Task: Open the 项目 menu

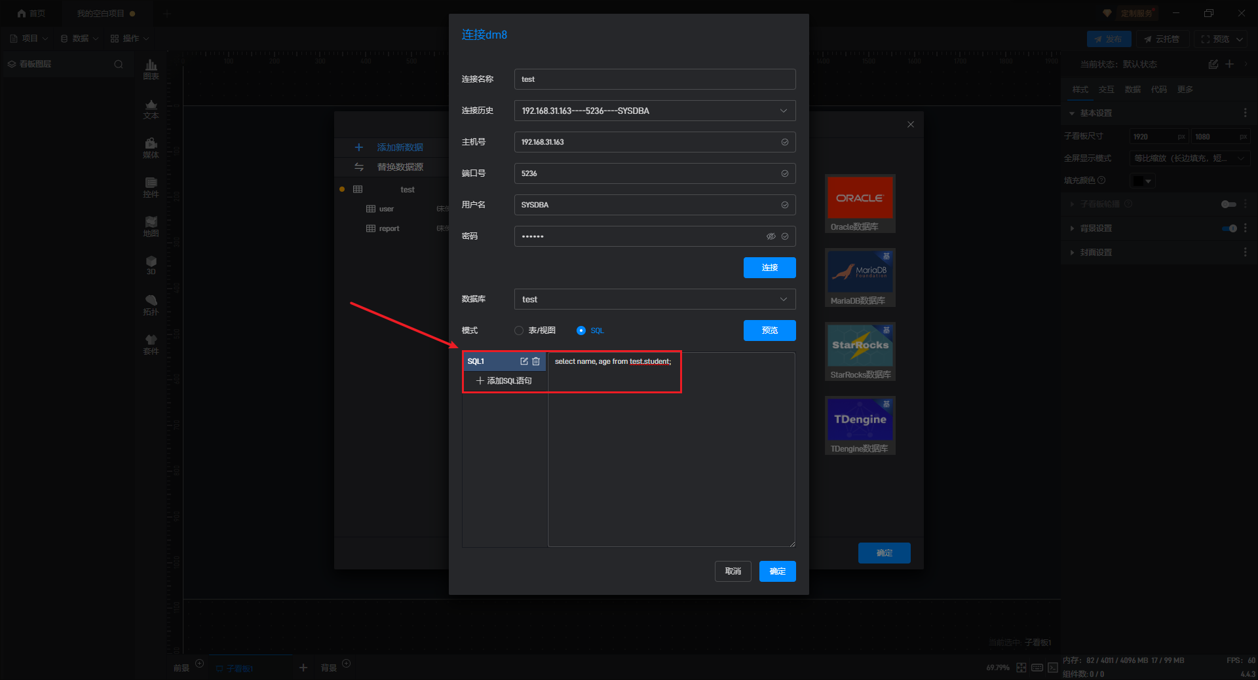Action: click(29, 39)
